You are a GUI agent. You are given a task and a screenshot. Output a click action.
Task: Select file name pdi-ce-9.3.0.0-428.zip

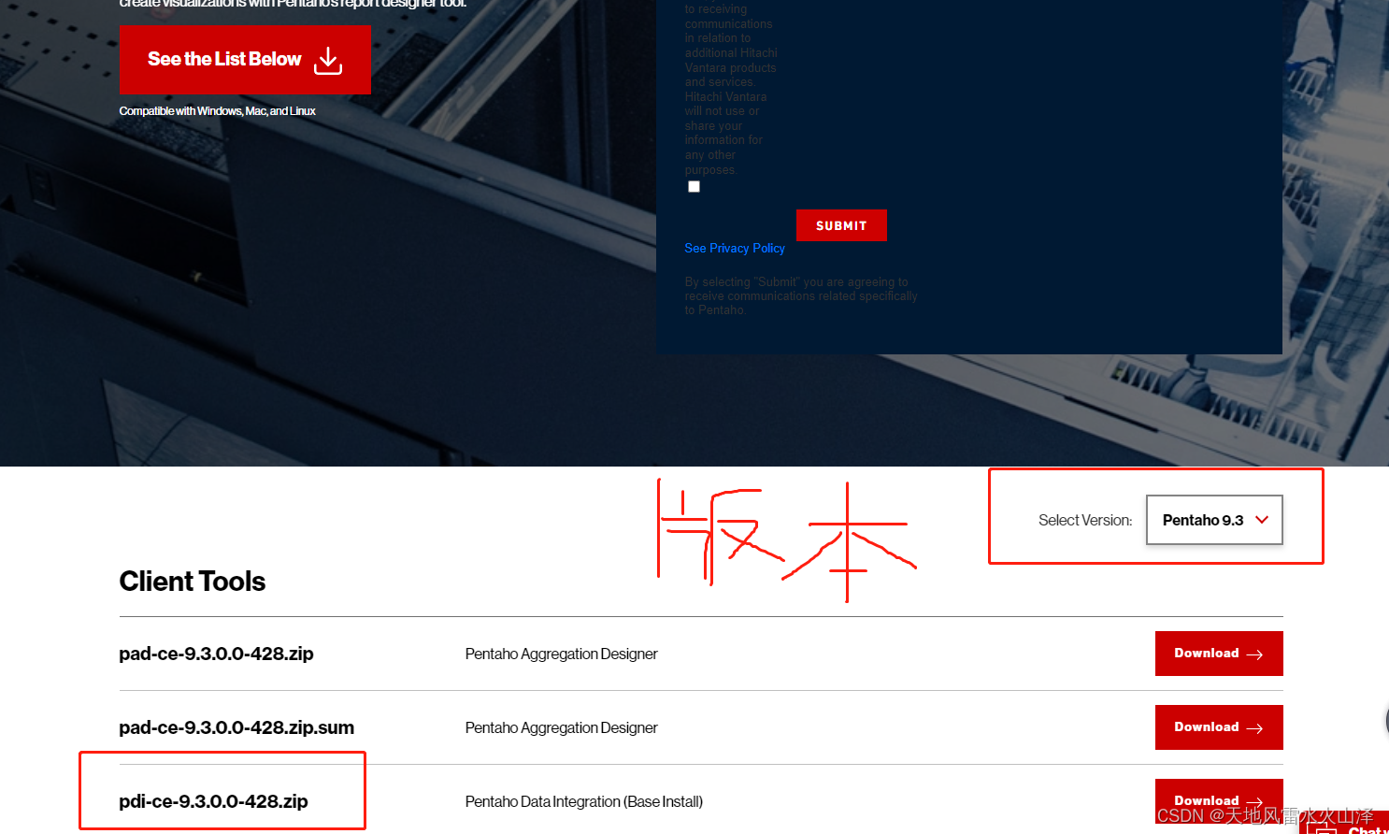(x=213, y=801)
